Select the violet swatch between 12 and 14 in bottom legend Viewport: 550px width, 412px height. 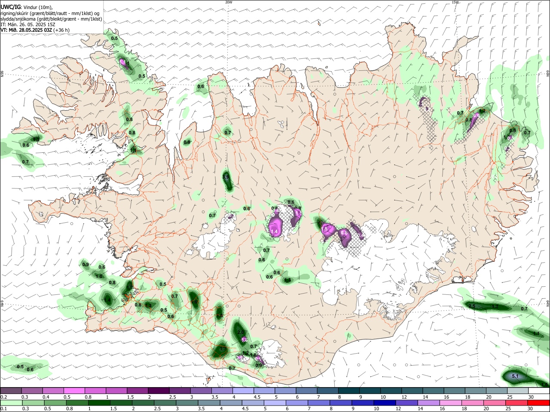tap(406, 403)
